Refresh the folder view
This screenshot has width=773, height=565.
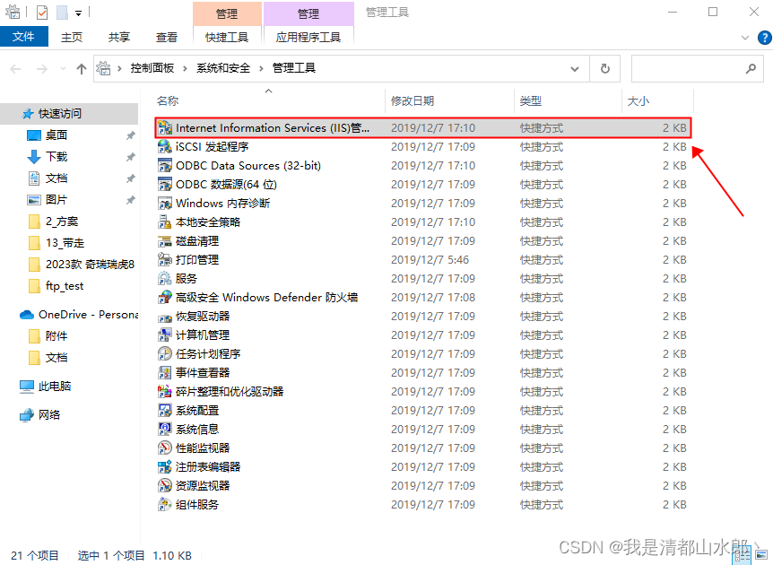coord(605,68)
